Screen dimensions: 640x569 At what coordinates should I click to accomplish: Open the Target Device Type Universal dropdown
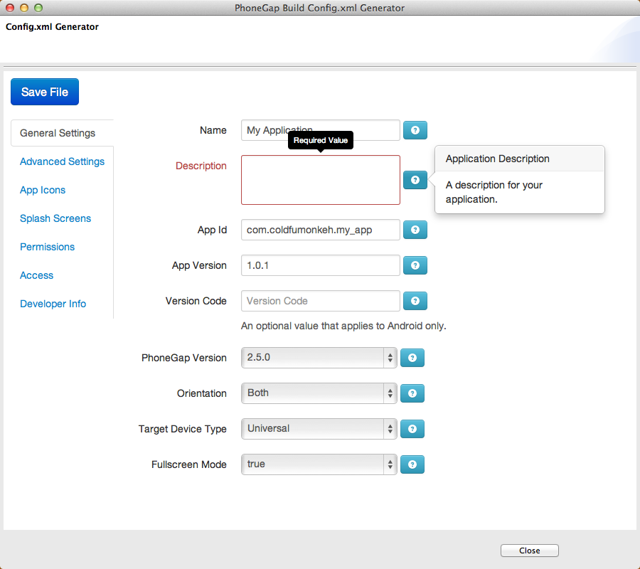(319, 429)
